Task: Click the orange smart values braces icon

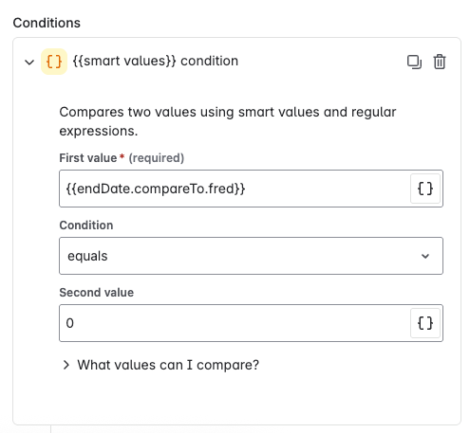Action: coord(54,62)
